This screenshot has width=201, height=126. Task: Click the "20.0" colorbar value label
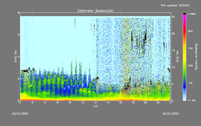coord(190,31)
